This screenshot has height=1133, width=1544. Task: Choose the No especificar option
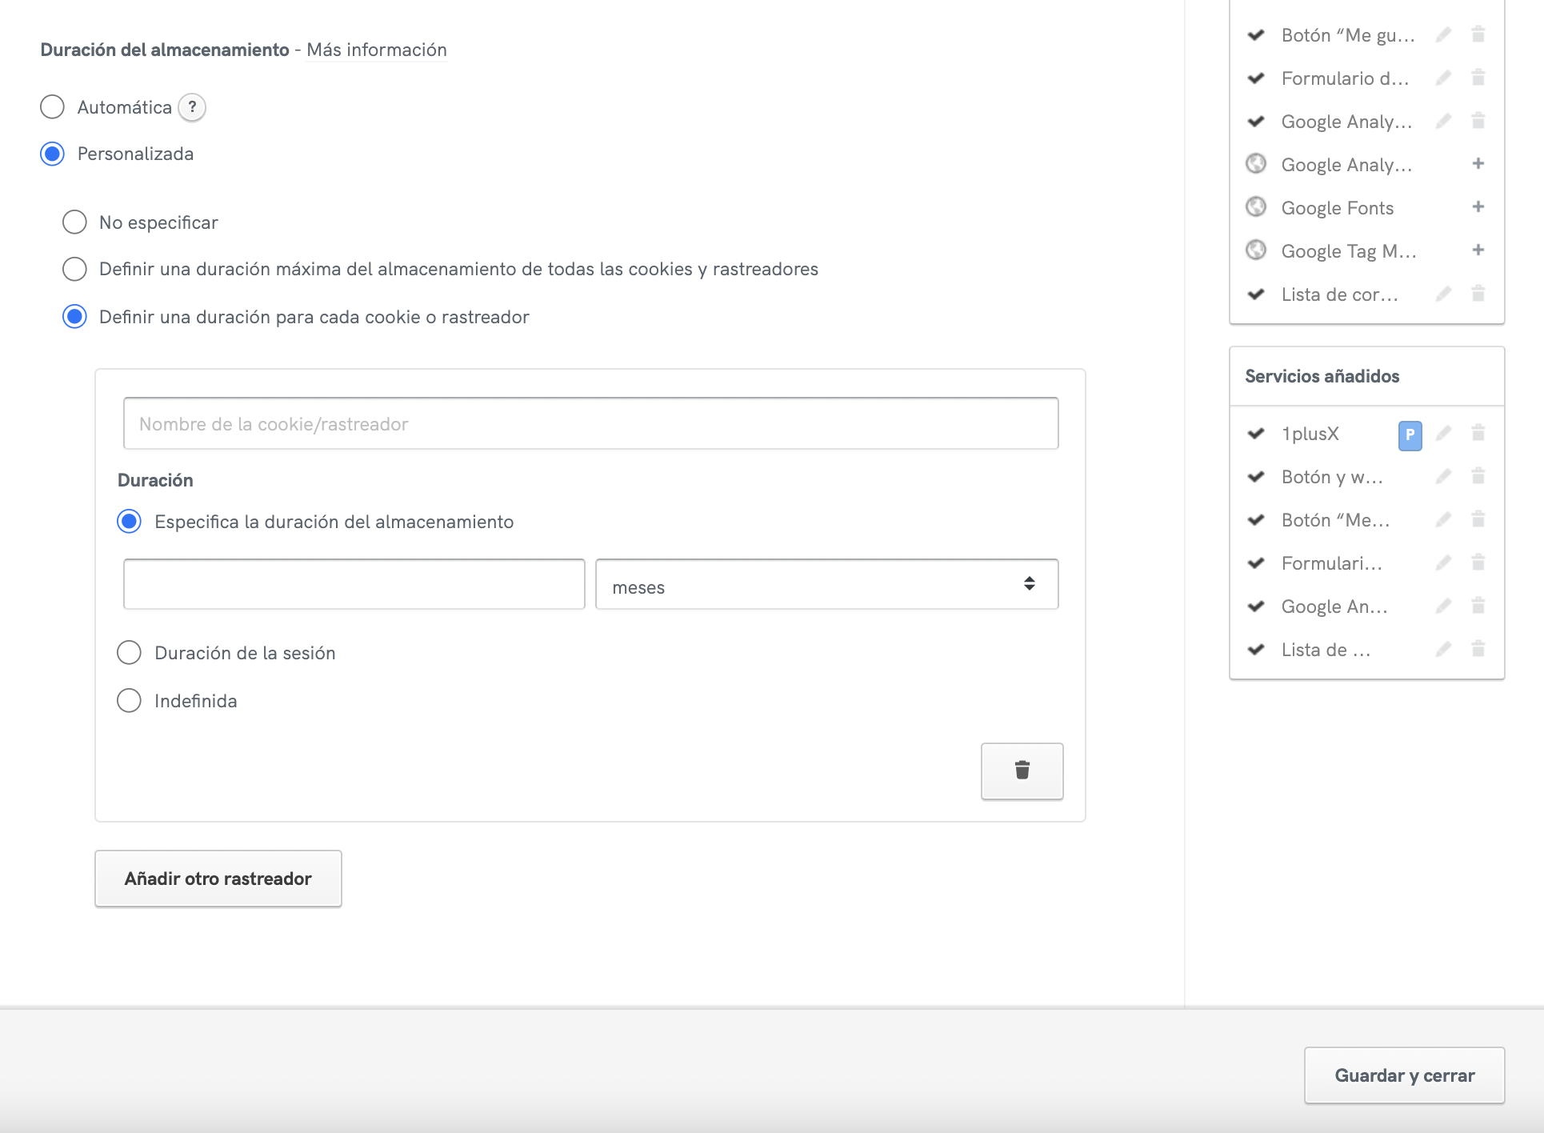(75, 222)
